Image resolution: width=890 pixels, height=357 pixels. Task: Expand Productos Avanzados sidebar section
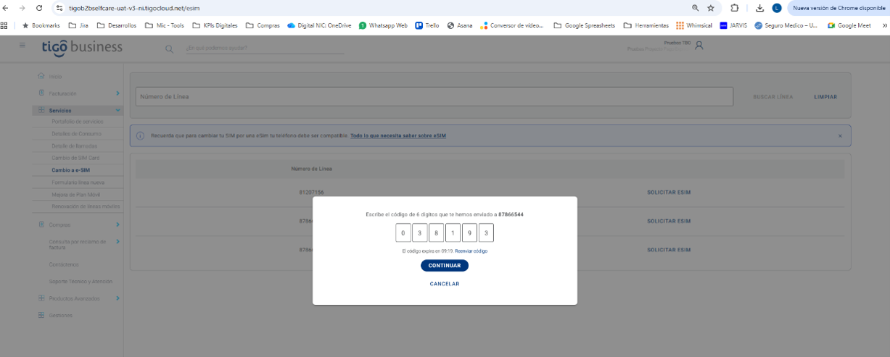click(x=78, y=298)
